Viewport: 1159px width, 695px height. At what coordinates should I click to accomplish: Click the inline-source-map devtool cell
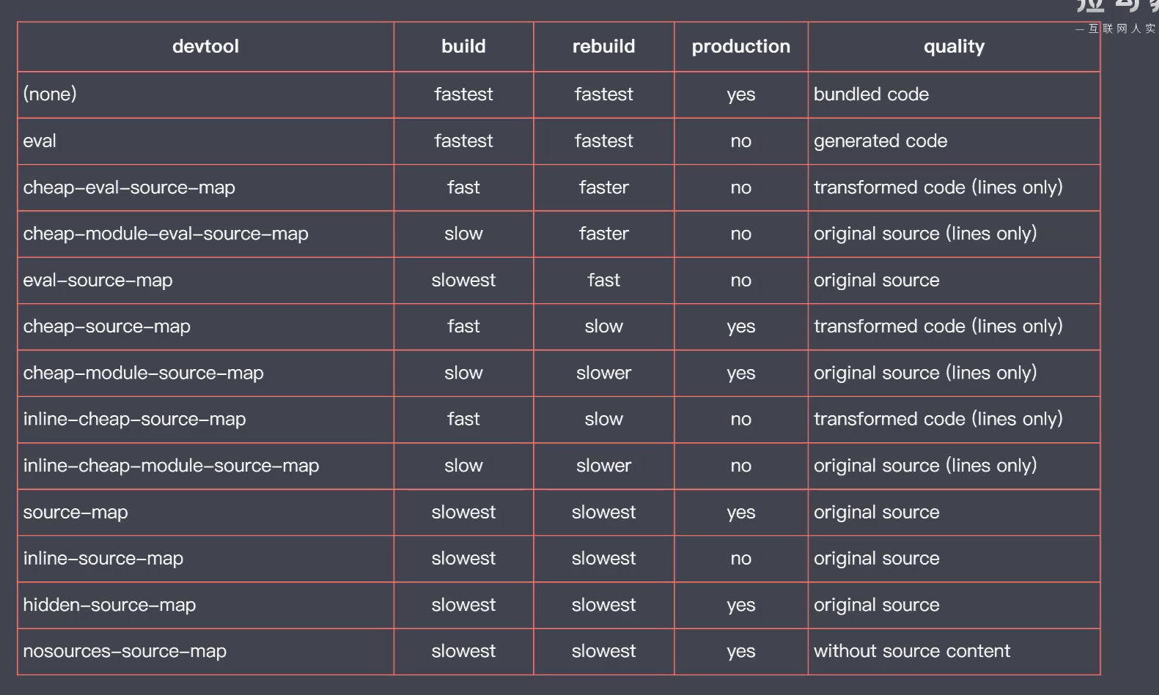103,558
